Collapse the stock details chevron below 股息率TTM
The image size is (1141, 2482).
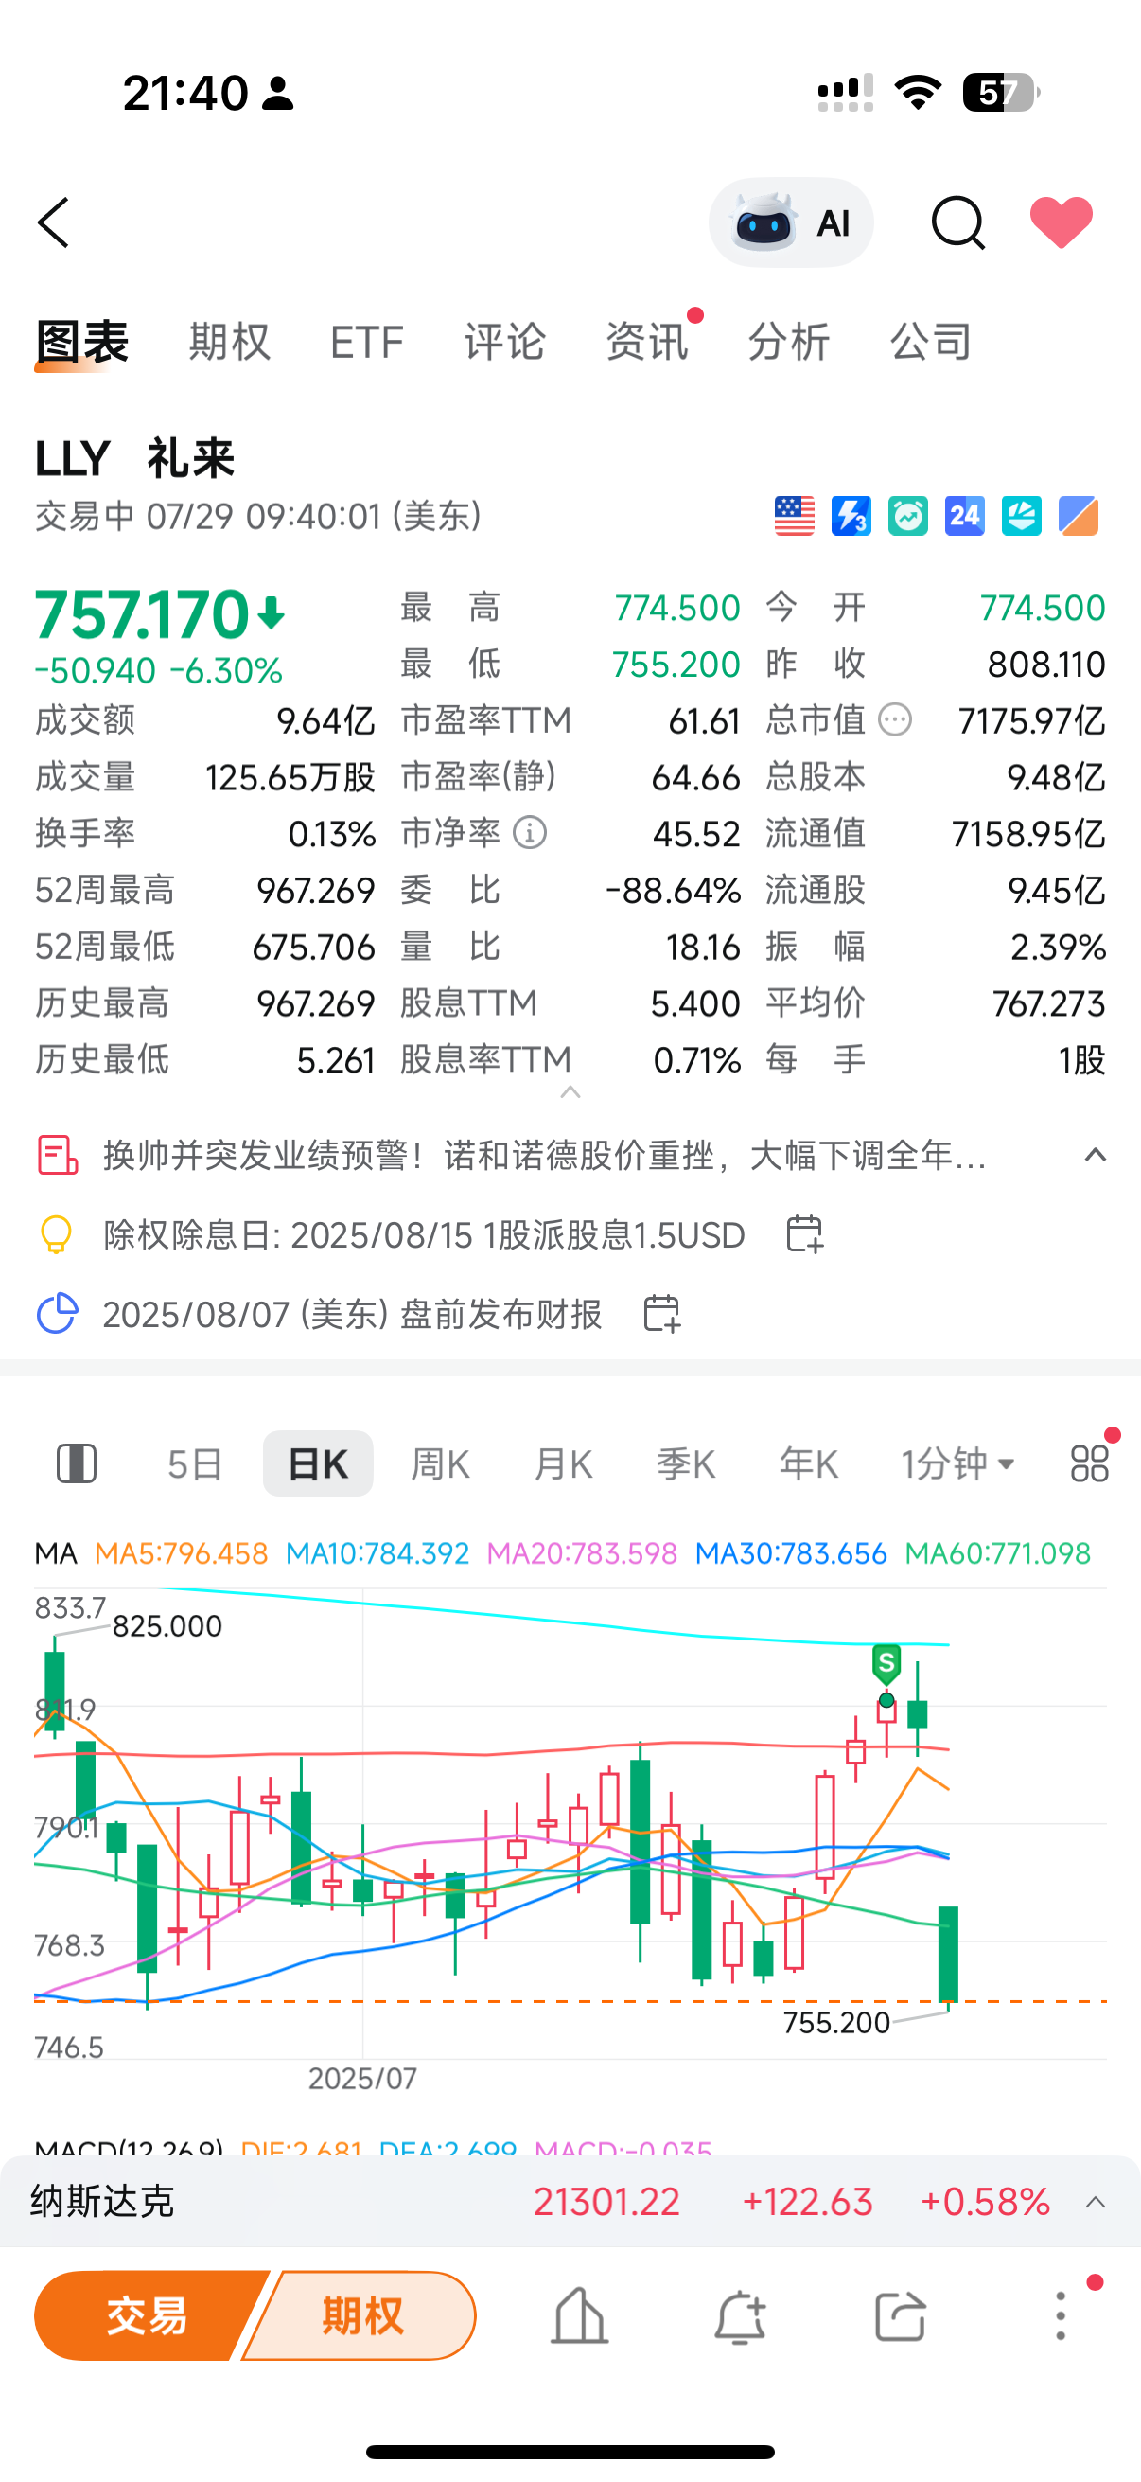[x=570, y=1091]
